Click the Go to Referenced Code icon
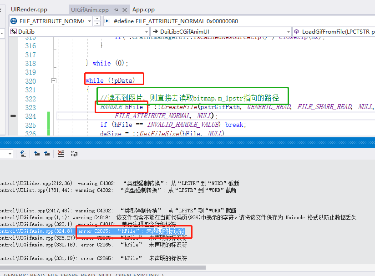 click(x=23, y=154)
